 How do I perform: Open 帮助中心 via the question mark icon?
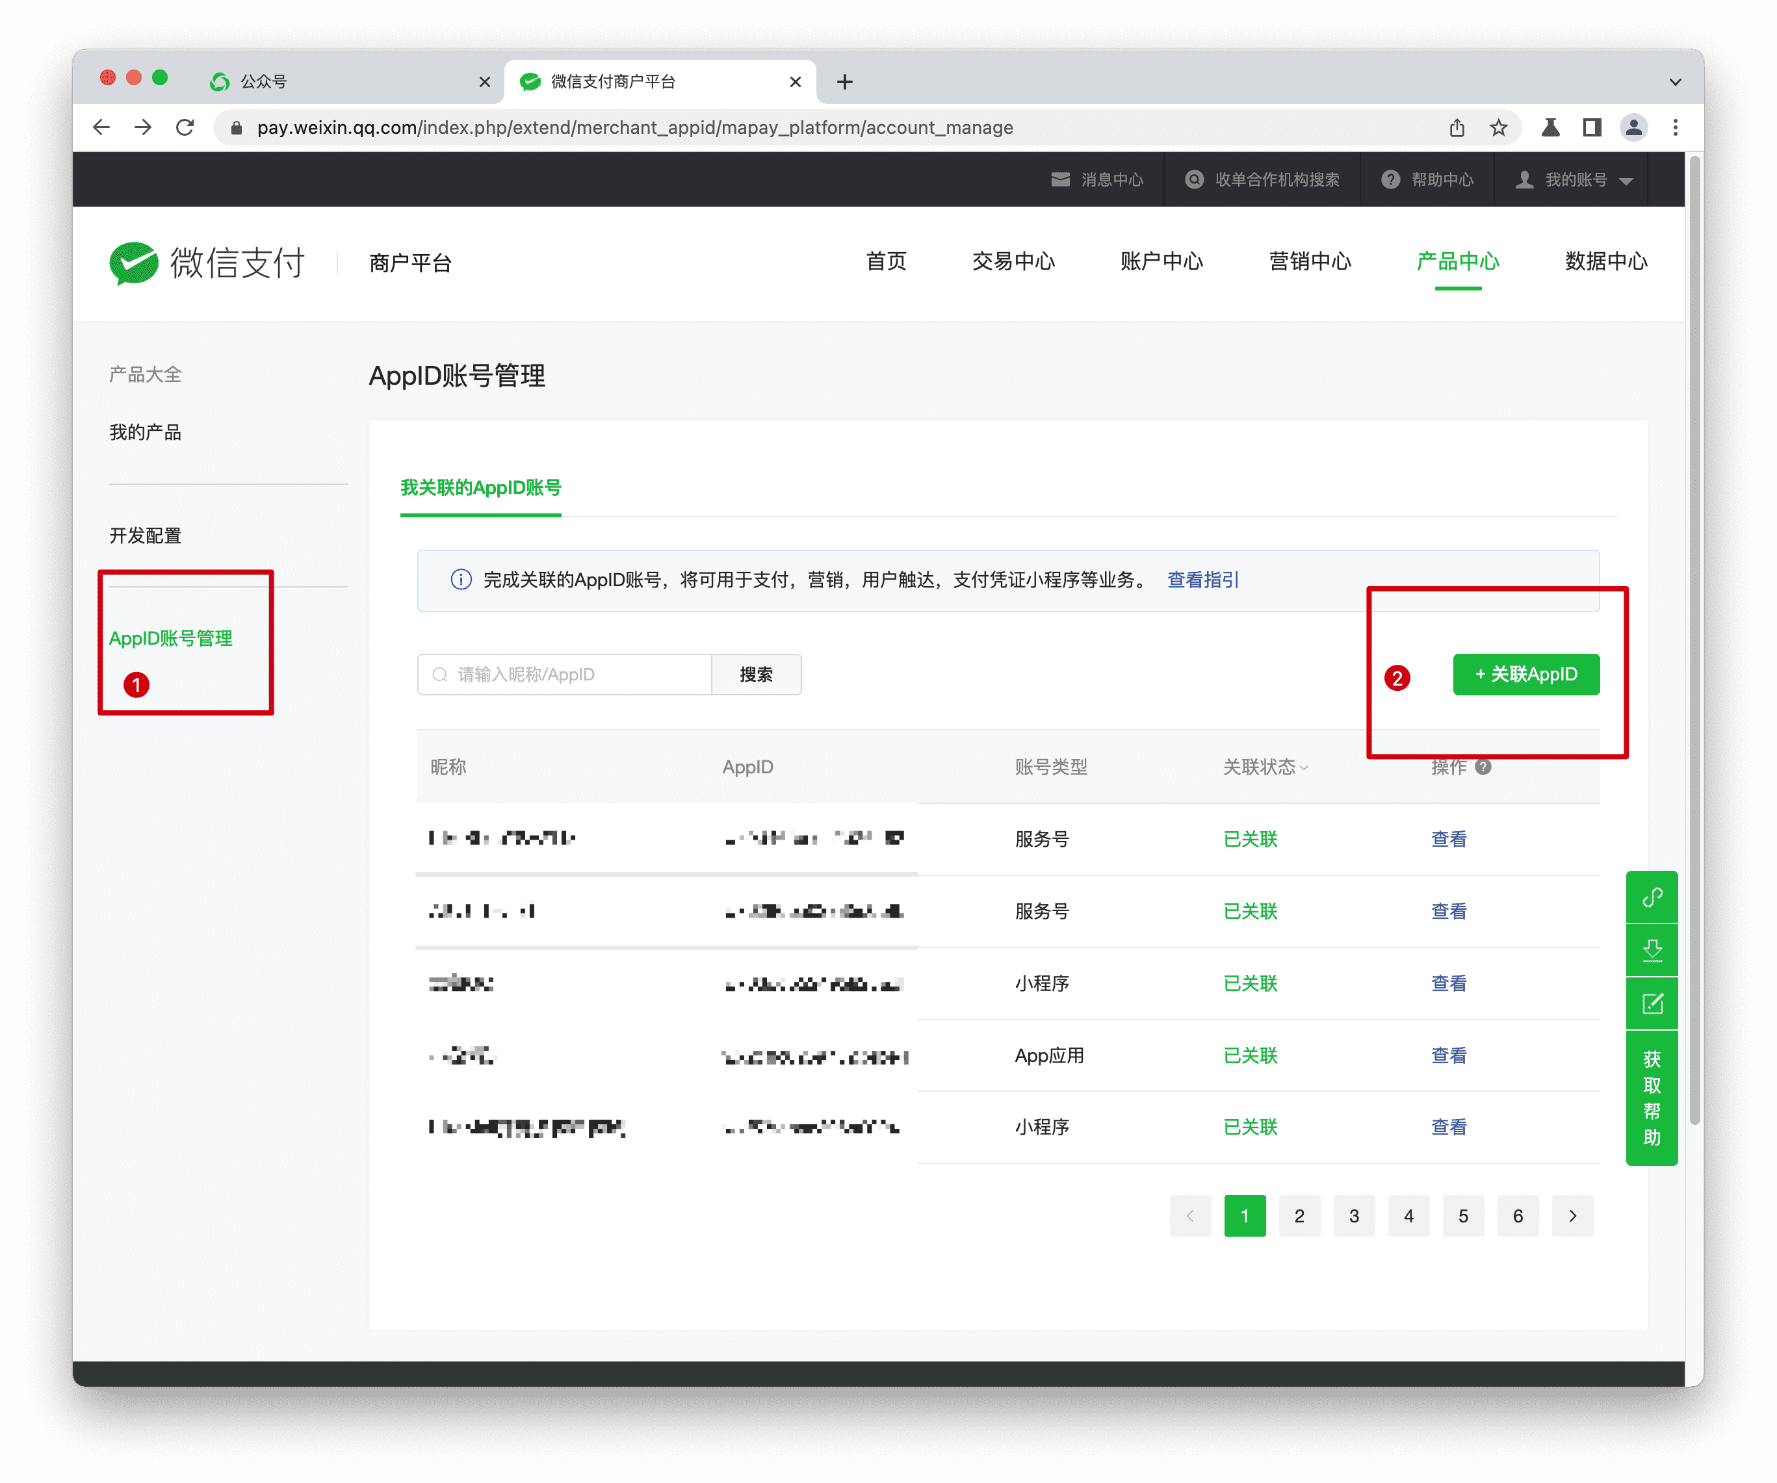1391,179
